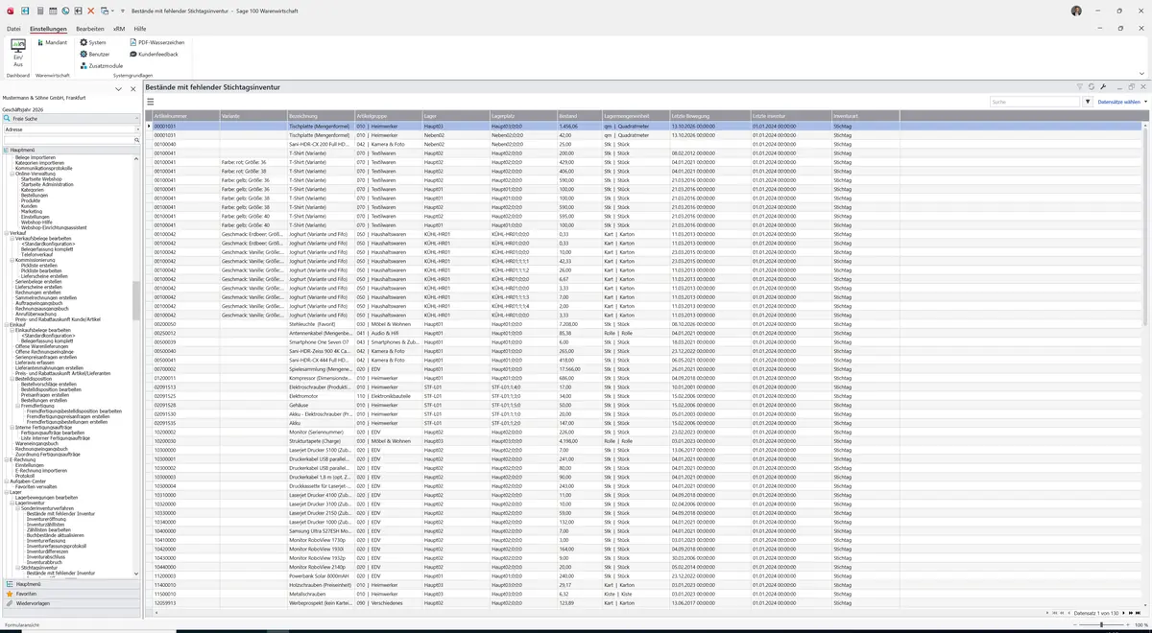This screenshot has width=1152, height=633.
Task: Collapse the Lager tree node
Action: tap(6, 492)
